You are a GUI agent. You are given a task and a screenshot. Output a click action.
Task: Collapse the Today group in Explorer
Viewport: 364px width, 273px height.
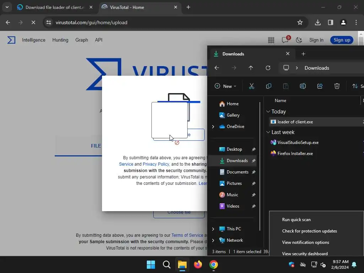coord(268,112)
